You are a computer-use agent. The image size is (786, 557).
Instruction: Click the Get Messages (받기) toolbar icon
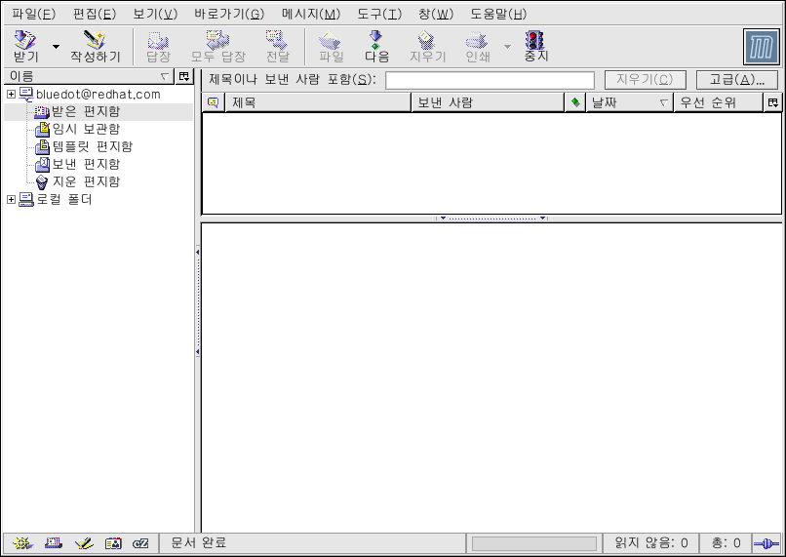coord(25,46)
